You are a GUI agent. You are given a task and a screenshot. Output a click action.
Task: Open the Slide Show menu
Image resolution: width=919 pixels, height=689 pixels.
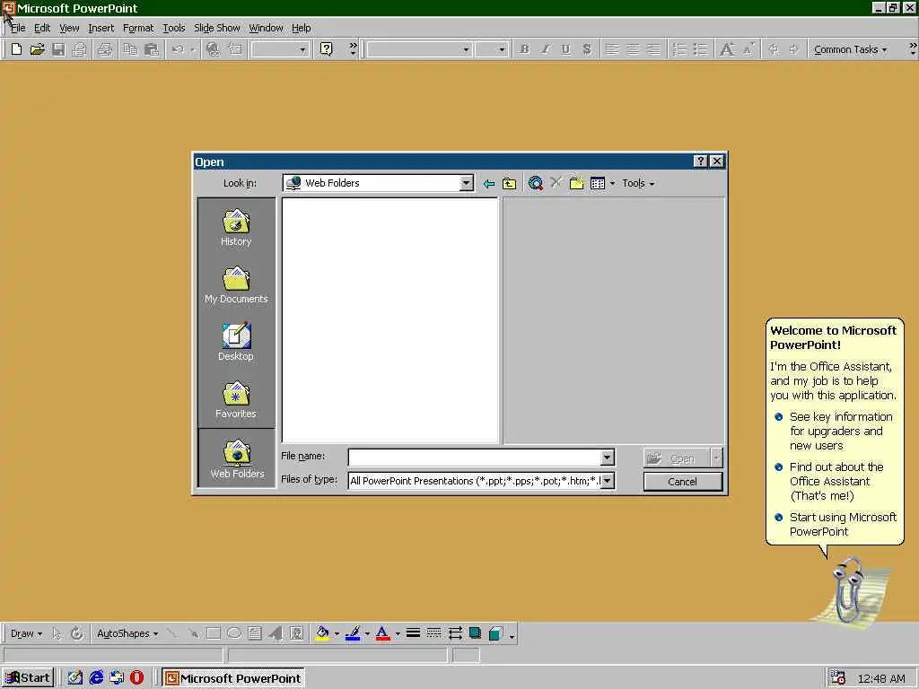tap(217, 28)
